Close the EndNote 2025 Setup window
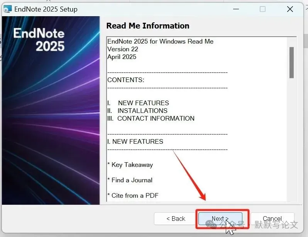This screenshot has width=308, height=237. point(290,9)
